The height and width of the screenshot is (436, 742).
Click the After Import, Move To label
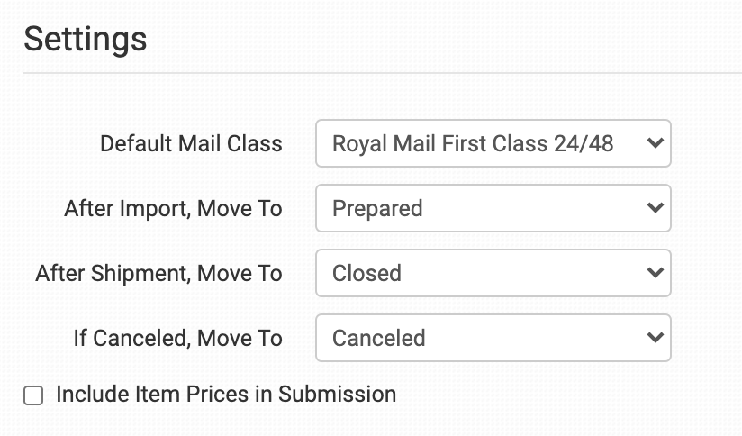pos(173,208)
